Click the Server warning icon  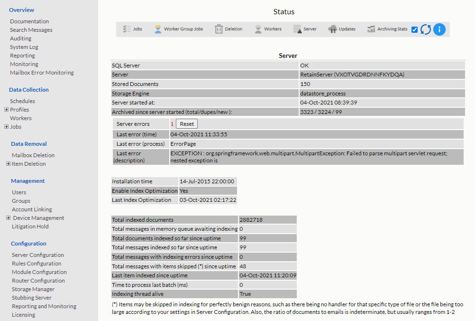click(298, 29)
